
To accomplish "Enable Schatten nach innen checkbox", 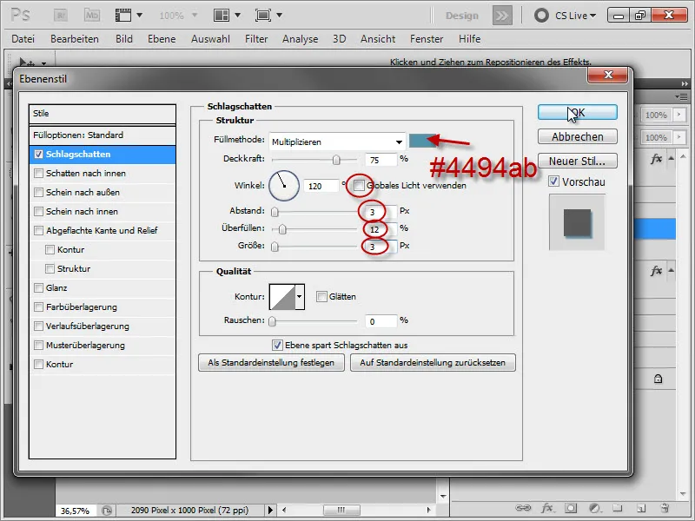I will 38,173.
